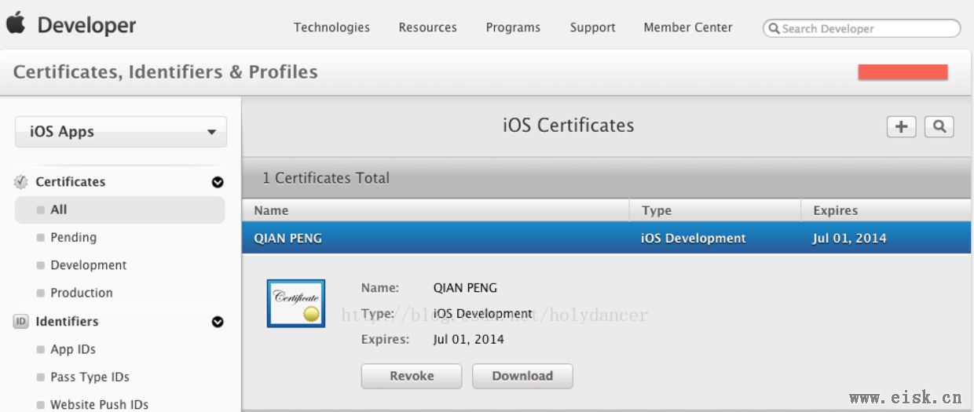Click magnifier icon in Search Developer field

click(x=774, y=29)
